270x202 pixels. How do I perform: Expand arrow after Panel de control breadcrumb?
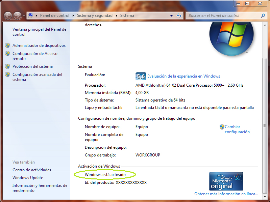pos(73,16)
